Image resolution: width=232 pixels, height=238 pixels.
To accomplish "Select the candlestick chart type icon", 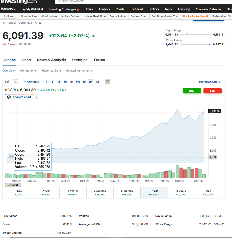I will [x=7, y=82].
